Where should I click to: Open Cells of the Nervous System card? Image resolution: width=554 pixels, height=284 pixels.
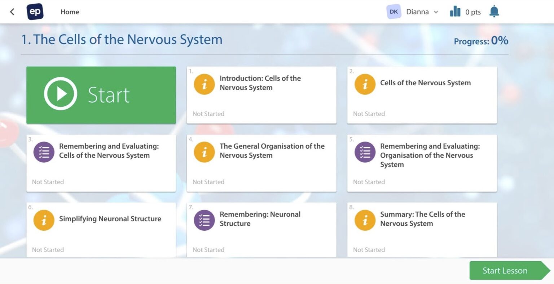click(422, 95)
